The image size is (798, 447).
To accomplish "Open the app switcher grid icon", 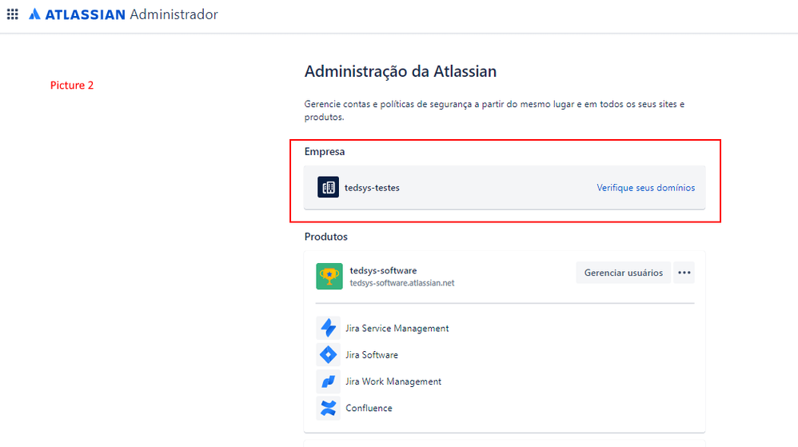I will pos(13,14).
